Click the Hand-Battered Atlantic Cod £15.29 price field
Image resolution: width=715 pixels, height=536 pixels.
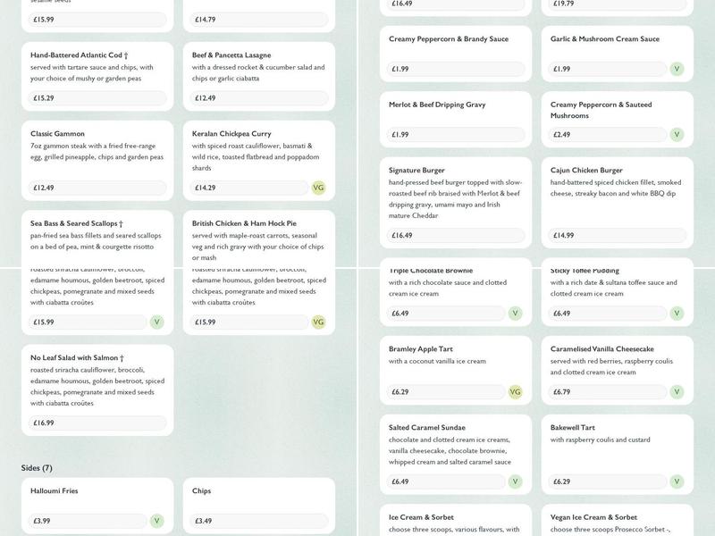click(x=97, y=98)
